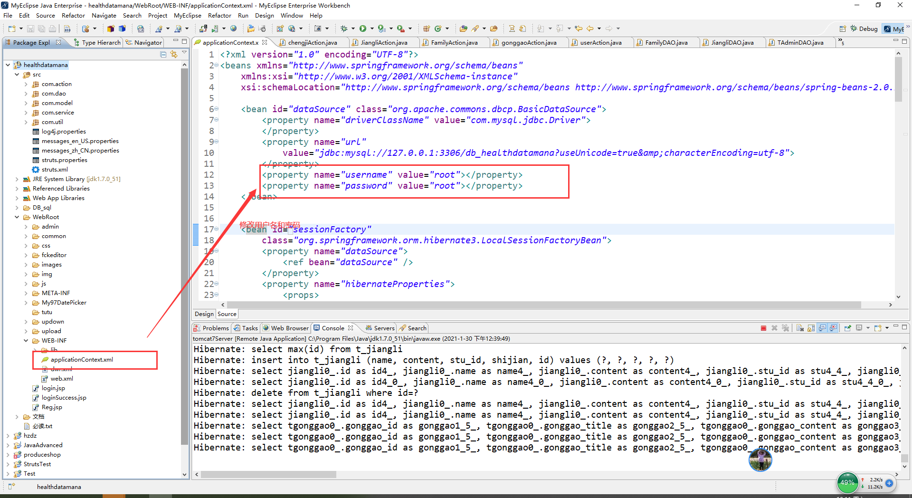Image resolution: width=912 pixels, height=498 pixels.
Task: Select the applicationContext.xml file in tree
Action: coord(81,360)
